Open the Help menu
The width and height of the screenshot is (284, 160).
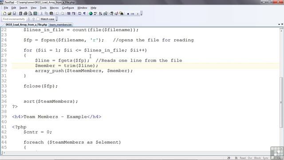pos(94,8)
